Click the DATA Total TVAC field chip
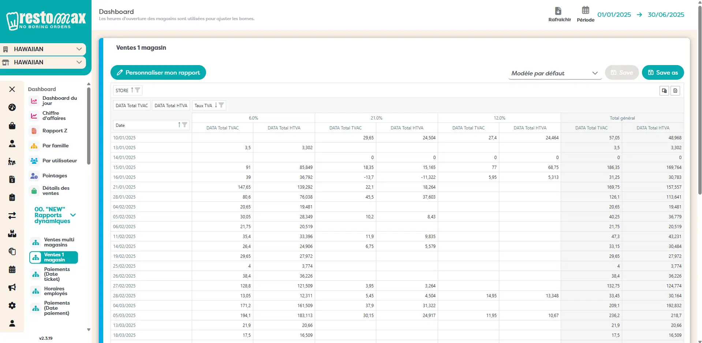702x343 pixels. [132, 105]
